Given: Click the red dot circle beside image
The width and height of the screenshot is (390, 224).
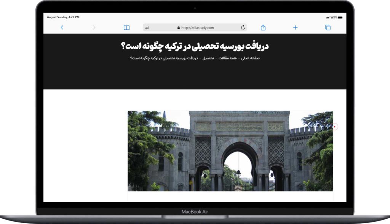Looking at the screenshot, I should click(x=335, y=127).
